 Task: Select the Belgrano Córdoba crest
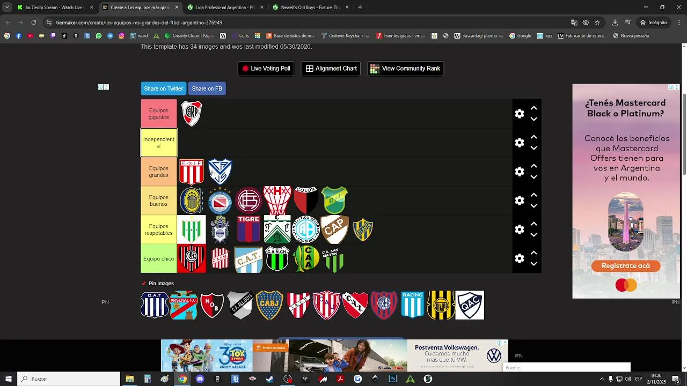[306, 229]
